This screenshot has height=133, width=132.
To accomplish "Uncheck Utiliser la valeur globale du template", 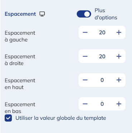I will pos(8,118).
